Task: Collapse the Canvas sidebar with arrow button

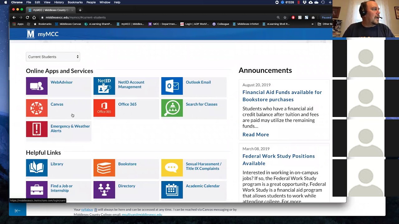Action: click(18, 211)
